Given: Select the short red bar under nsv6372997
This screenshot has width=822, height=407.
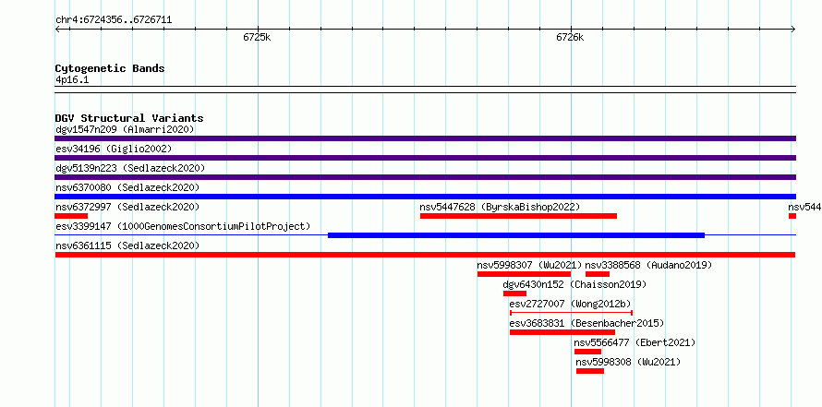Looking at the screenshot, I should 71,216.
